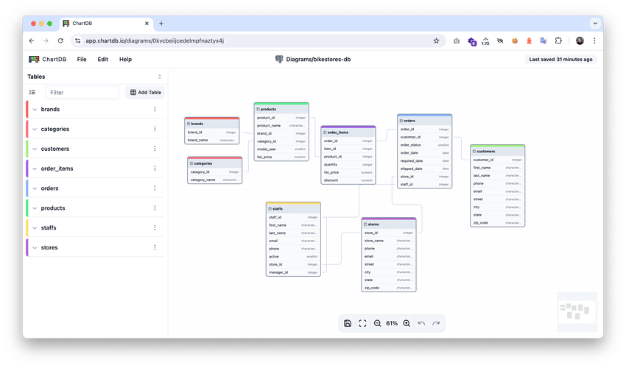Click the zip_code field in customers table
The height and width of the screenshot is (368, 626).
[497, 223]
